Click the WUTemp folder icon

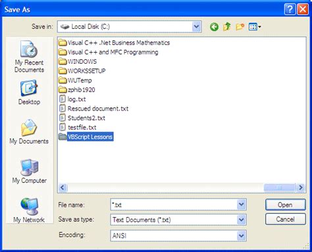coord(63,80)
